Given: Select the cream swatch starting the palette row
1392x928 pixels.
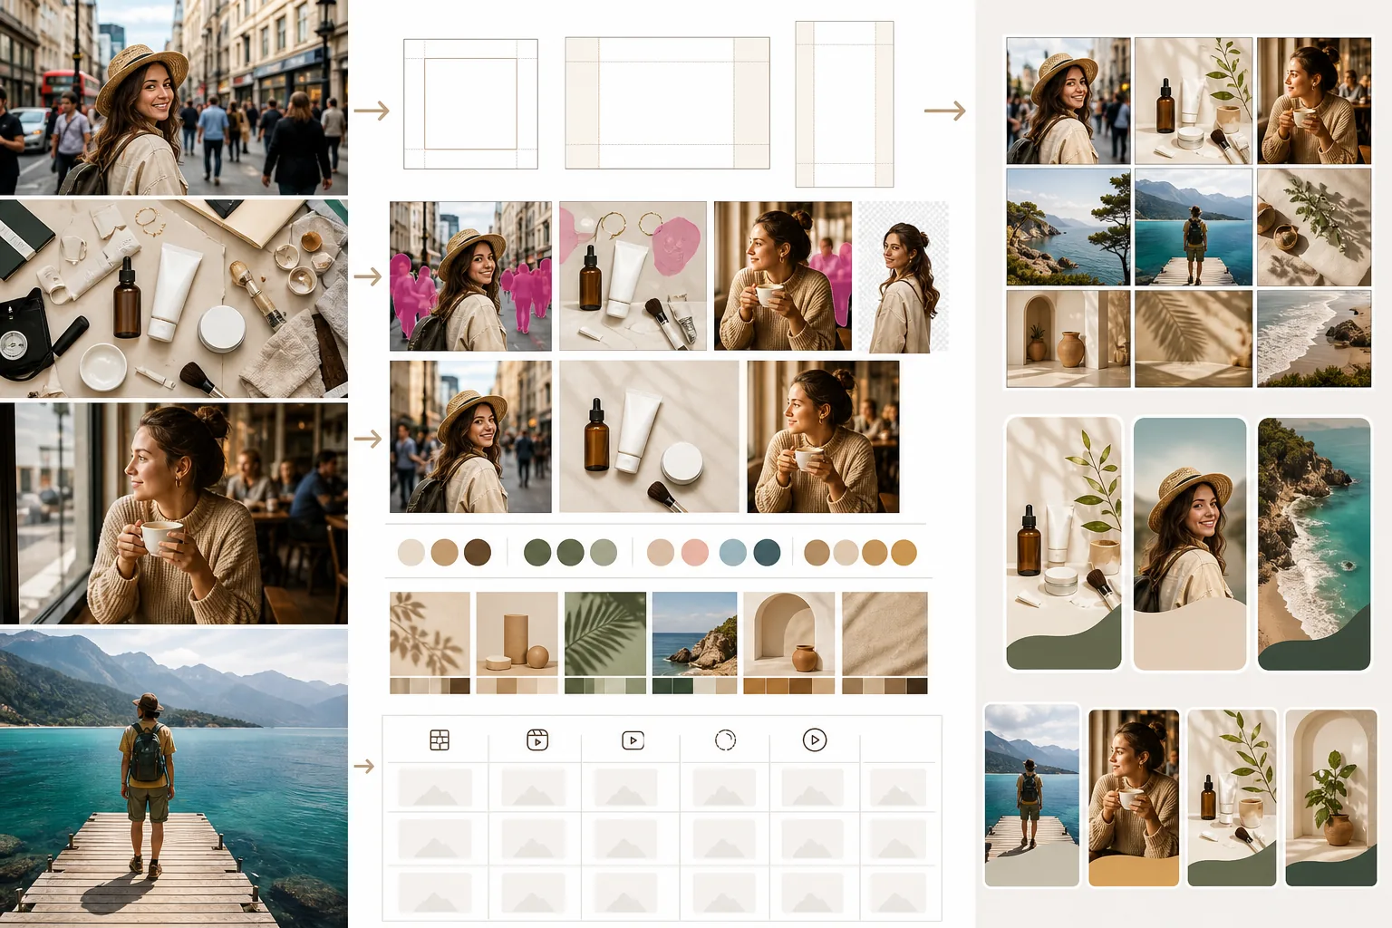Looking at the screenshot, I should point(411,552).
